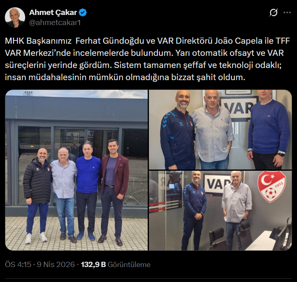Image resolution: width=297 pixels, height=282 pixels.
Task: Open the large outdoor group photo
Action: (76, 170)
